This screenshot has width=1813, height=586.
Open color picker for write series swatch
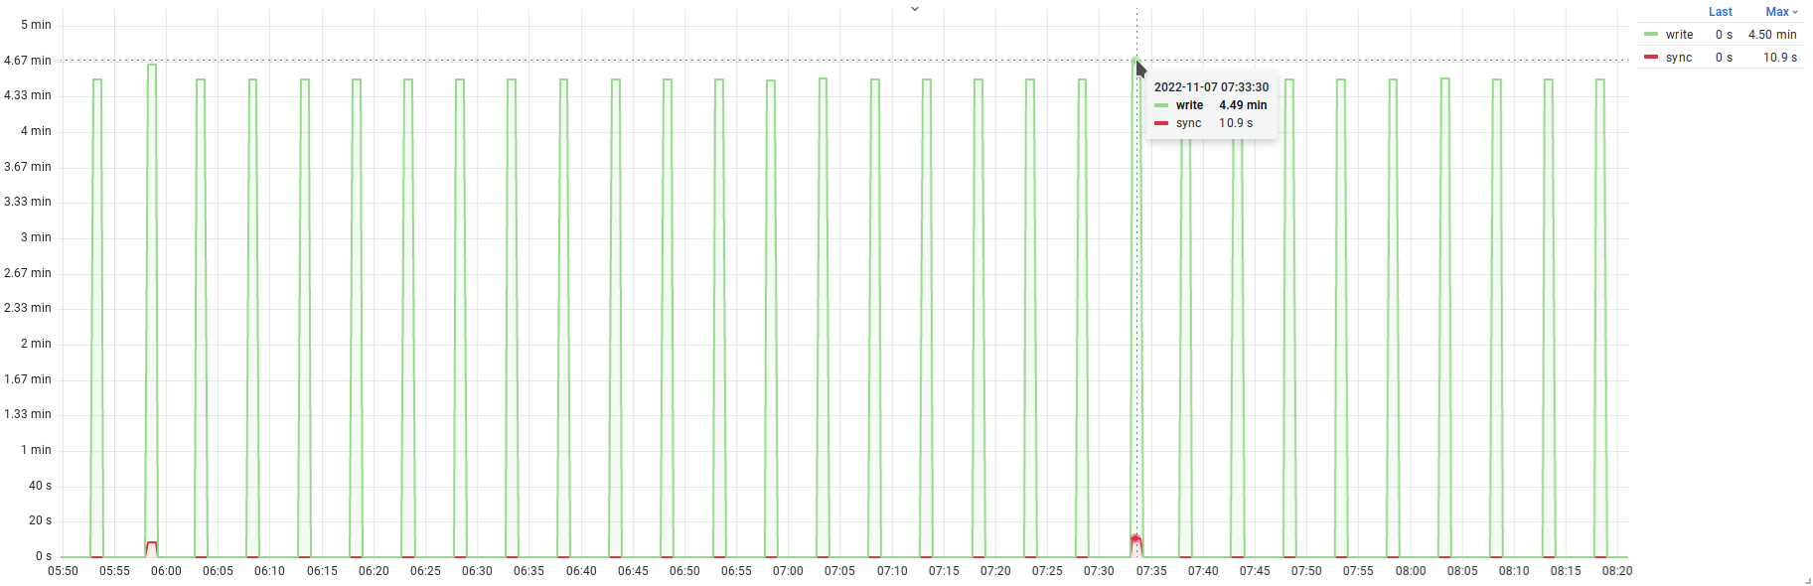click(x=1651, y=35)
